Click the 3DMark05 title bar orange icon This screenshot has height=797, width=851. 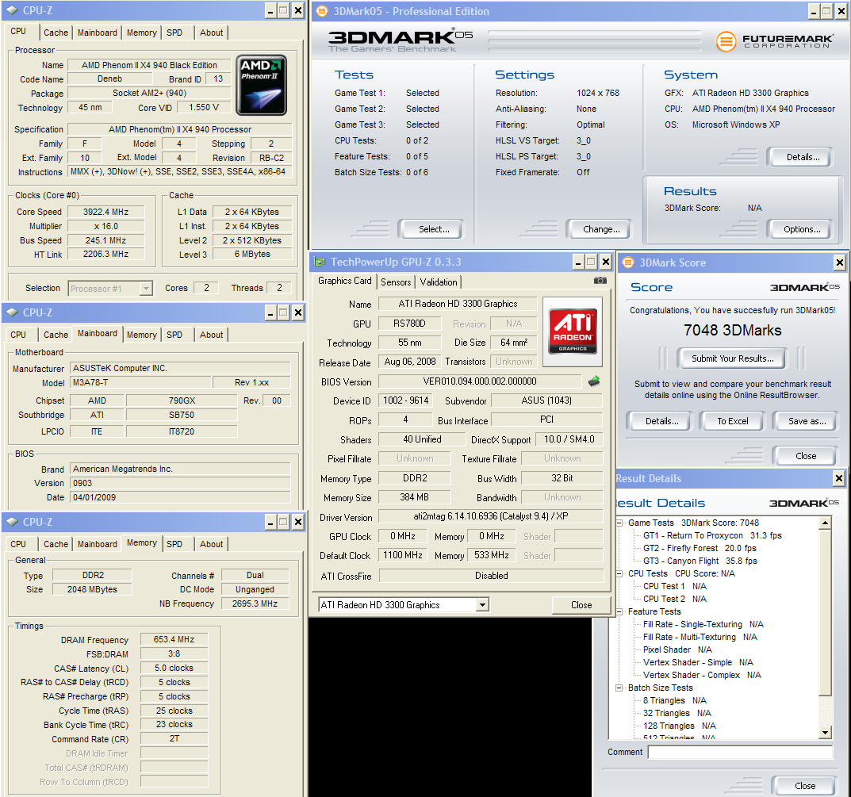(322, 11)
